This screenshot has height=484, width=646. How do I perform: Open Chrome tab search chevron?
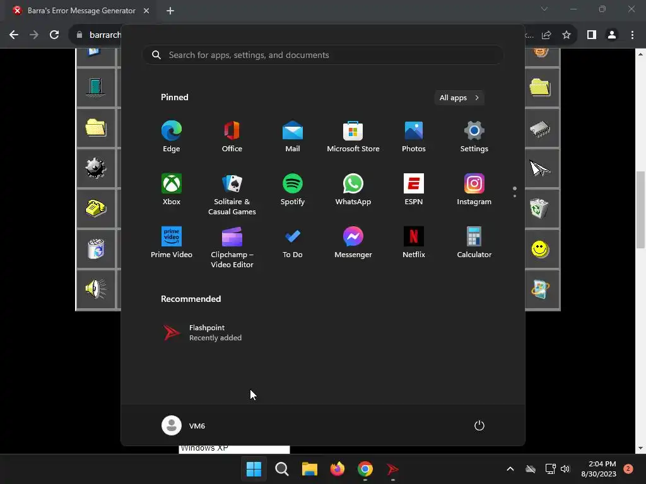[x=544, y=9]
